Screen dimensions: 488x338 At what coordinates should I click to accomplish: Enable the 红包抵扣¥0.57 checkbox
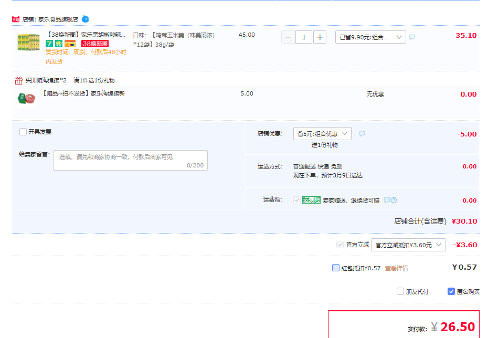point(336,268)
